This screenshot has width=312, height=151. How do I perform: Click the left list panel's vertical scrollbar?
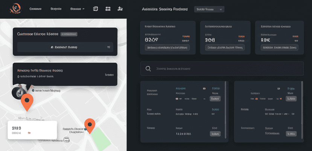click(x=225, y=110)
